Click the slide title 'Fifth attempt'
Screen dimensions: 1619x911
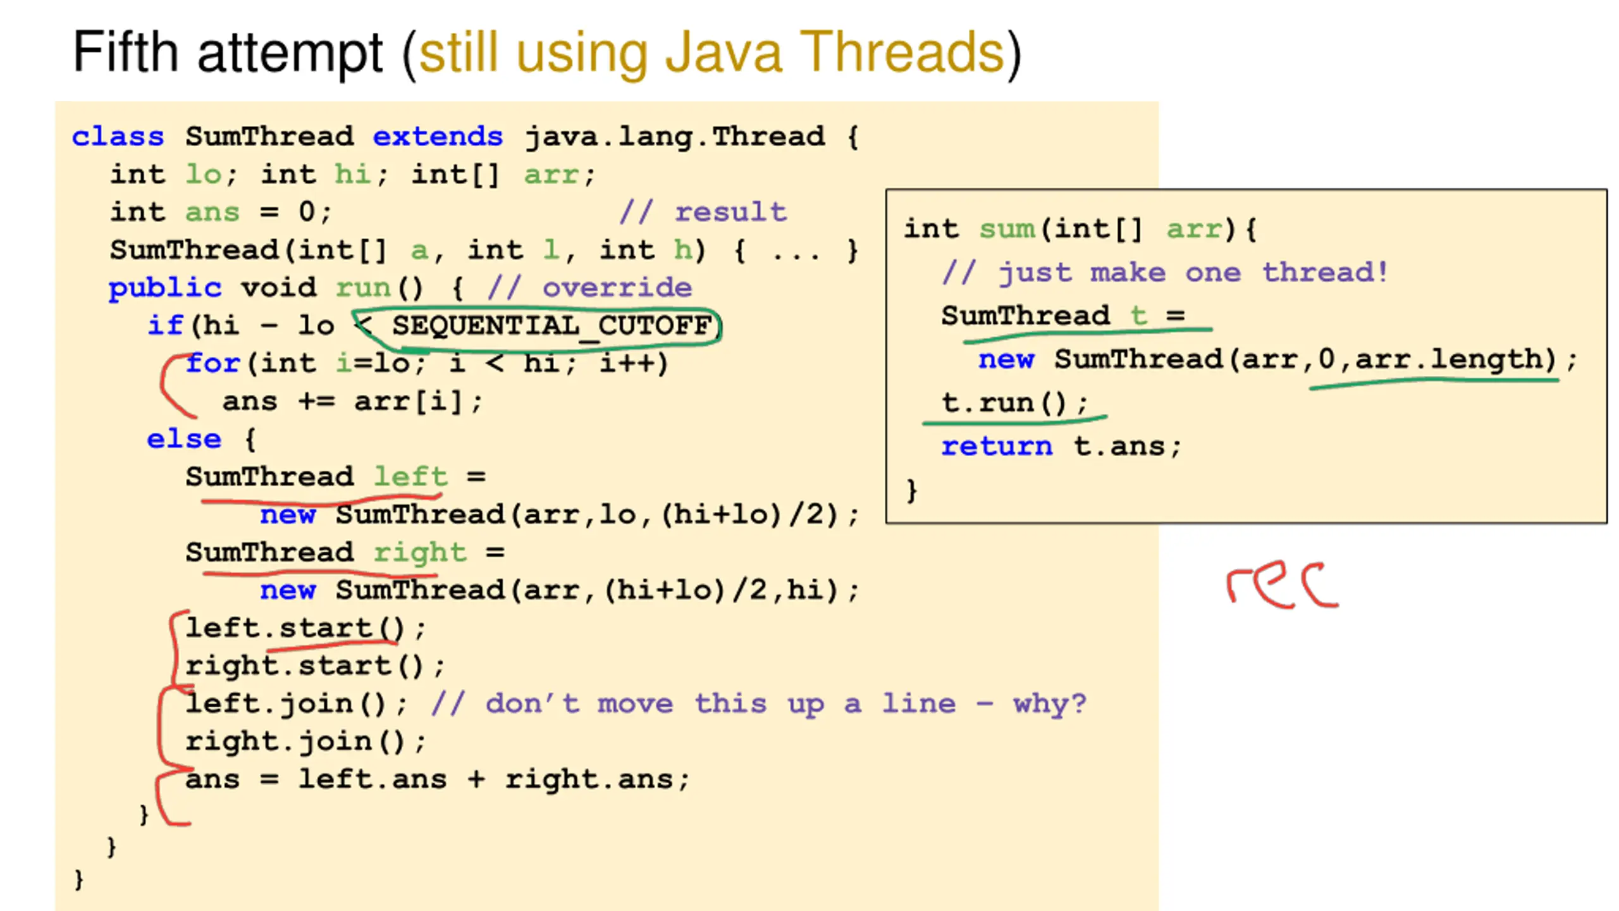click(x=228, y=53)
